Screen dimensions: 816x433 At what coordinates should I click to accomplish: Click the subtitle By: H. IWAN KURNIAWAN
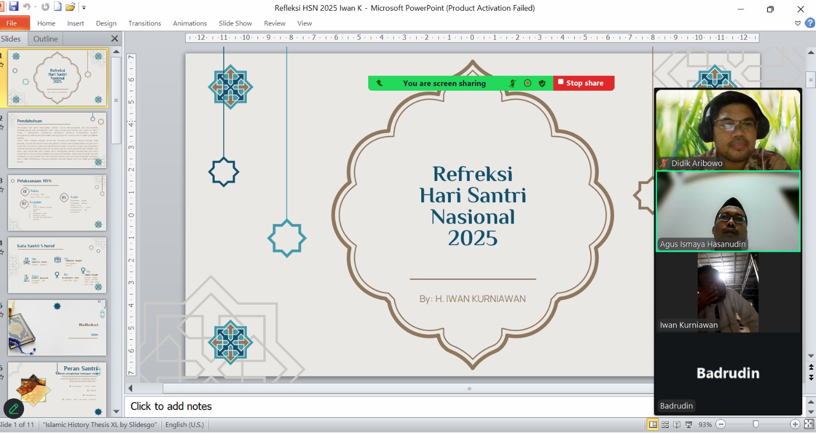[x=473, y=299]
